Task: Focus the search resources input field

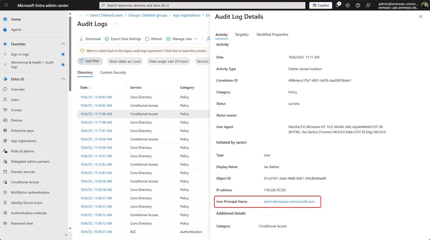Action: point(202,5)
